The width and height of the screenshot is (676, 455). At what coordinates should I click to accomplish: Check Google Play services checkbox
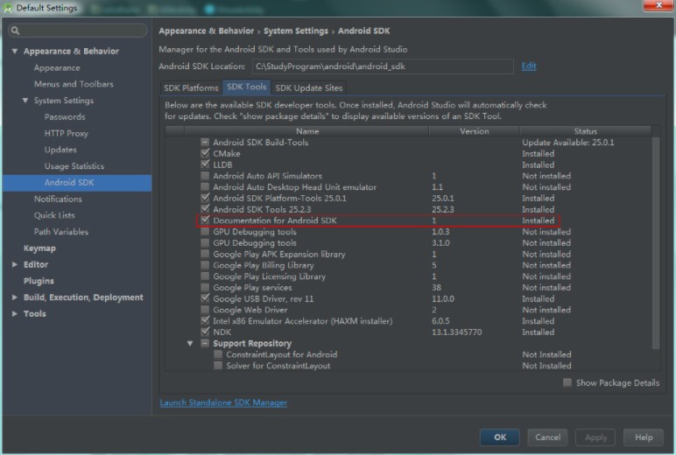(205, 288)
